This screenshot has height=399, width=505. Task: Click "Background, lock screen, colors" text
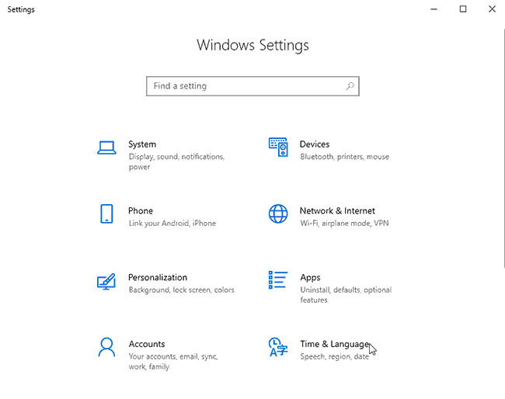coord(181,290)
